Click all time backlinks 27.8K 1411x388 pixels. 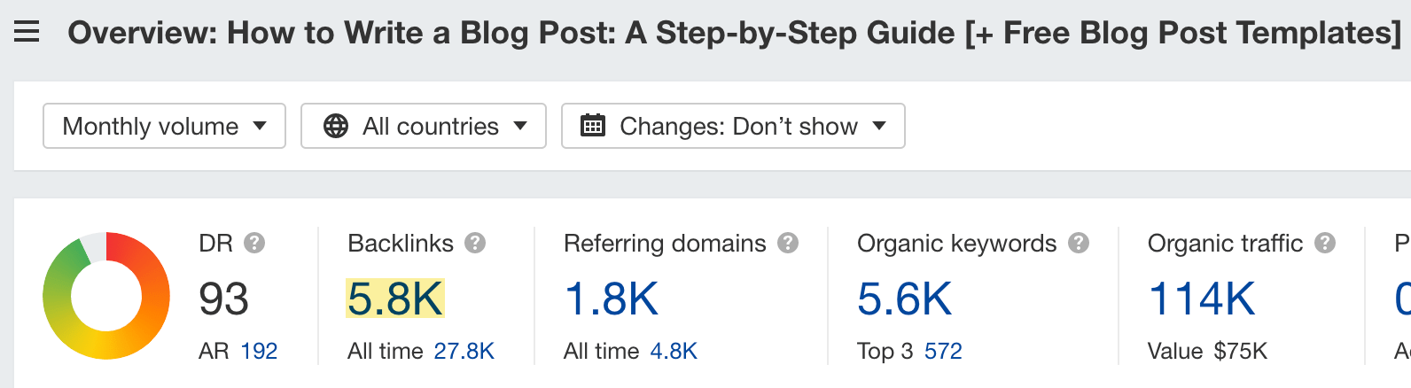(x=464, y=351)
